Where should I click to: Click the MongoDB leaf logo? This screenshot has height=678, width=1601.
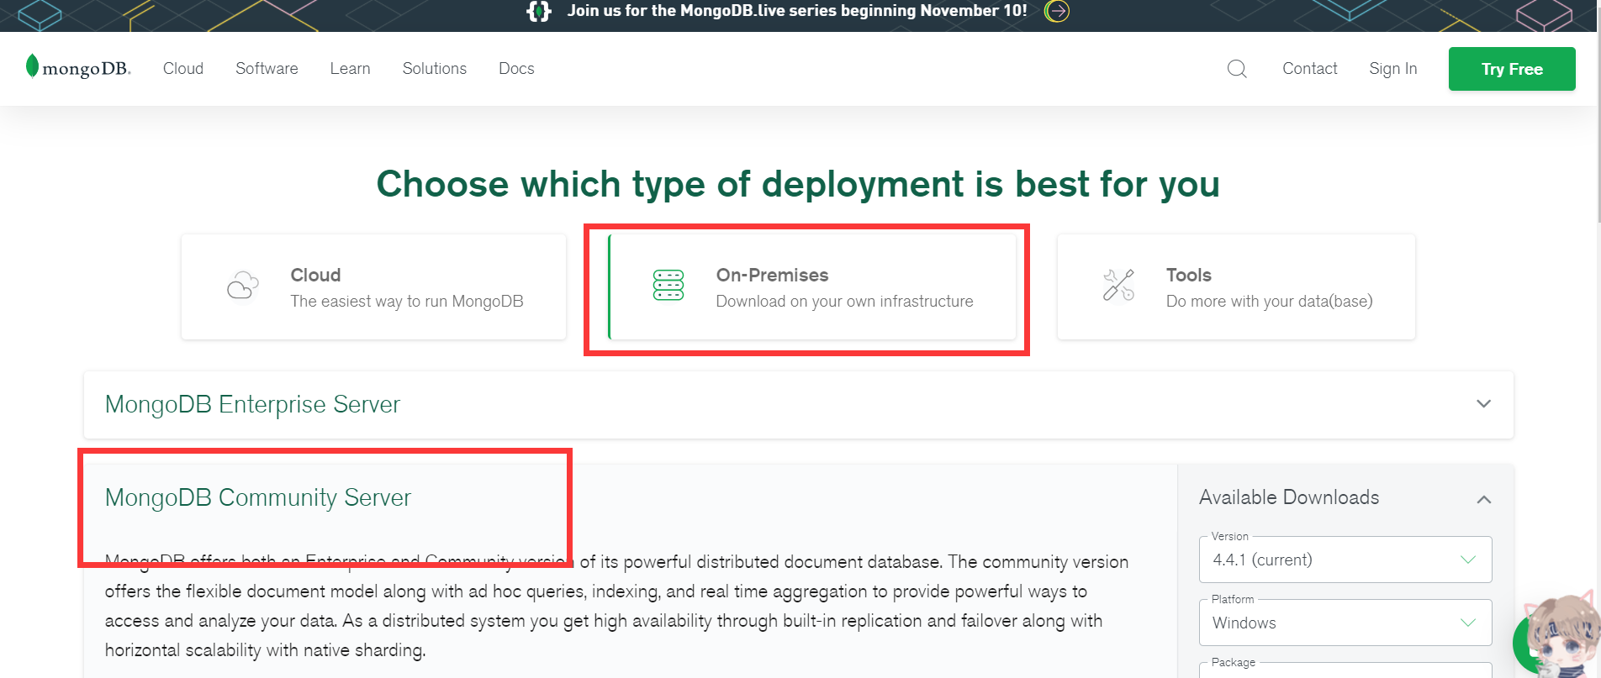coord(78,68)
